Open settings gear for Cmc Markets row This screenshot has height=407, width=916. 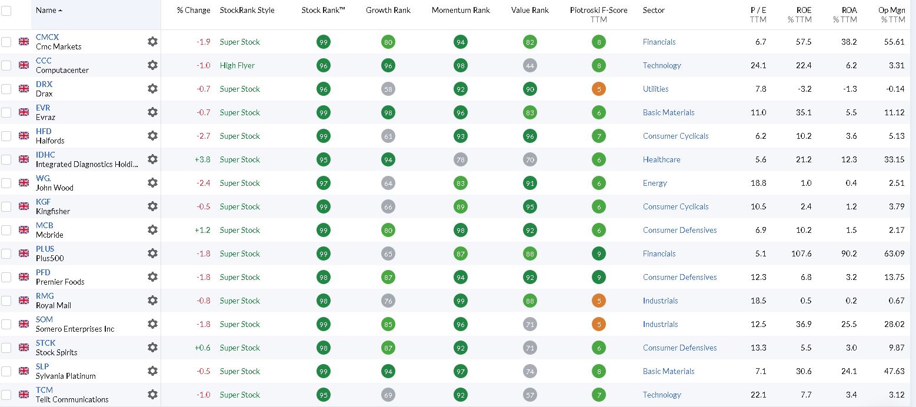(x=152, y=42)
